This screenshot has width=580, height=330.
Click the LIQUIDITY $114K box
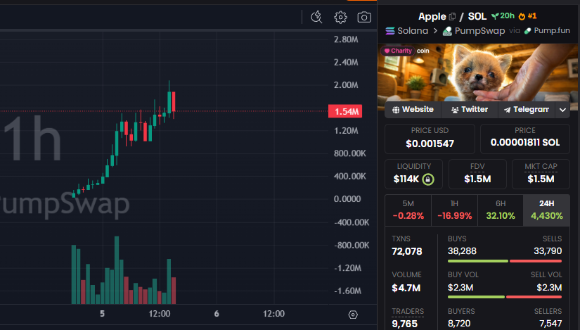pos(413,174)
